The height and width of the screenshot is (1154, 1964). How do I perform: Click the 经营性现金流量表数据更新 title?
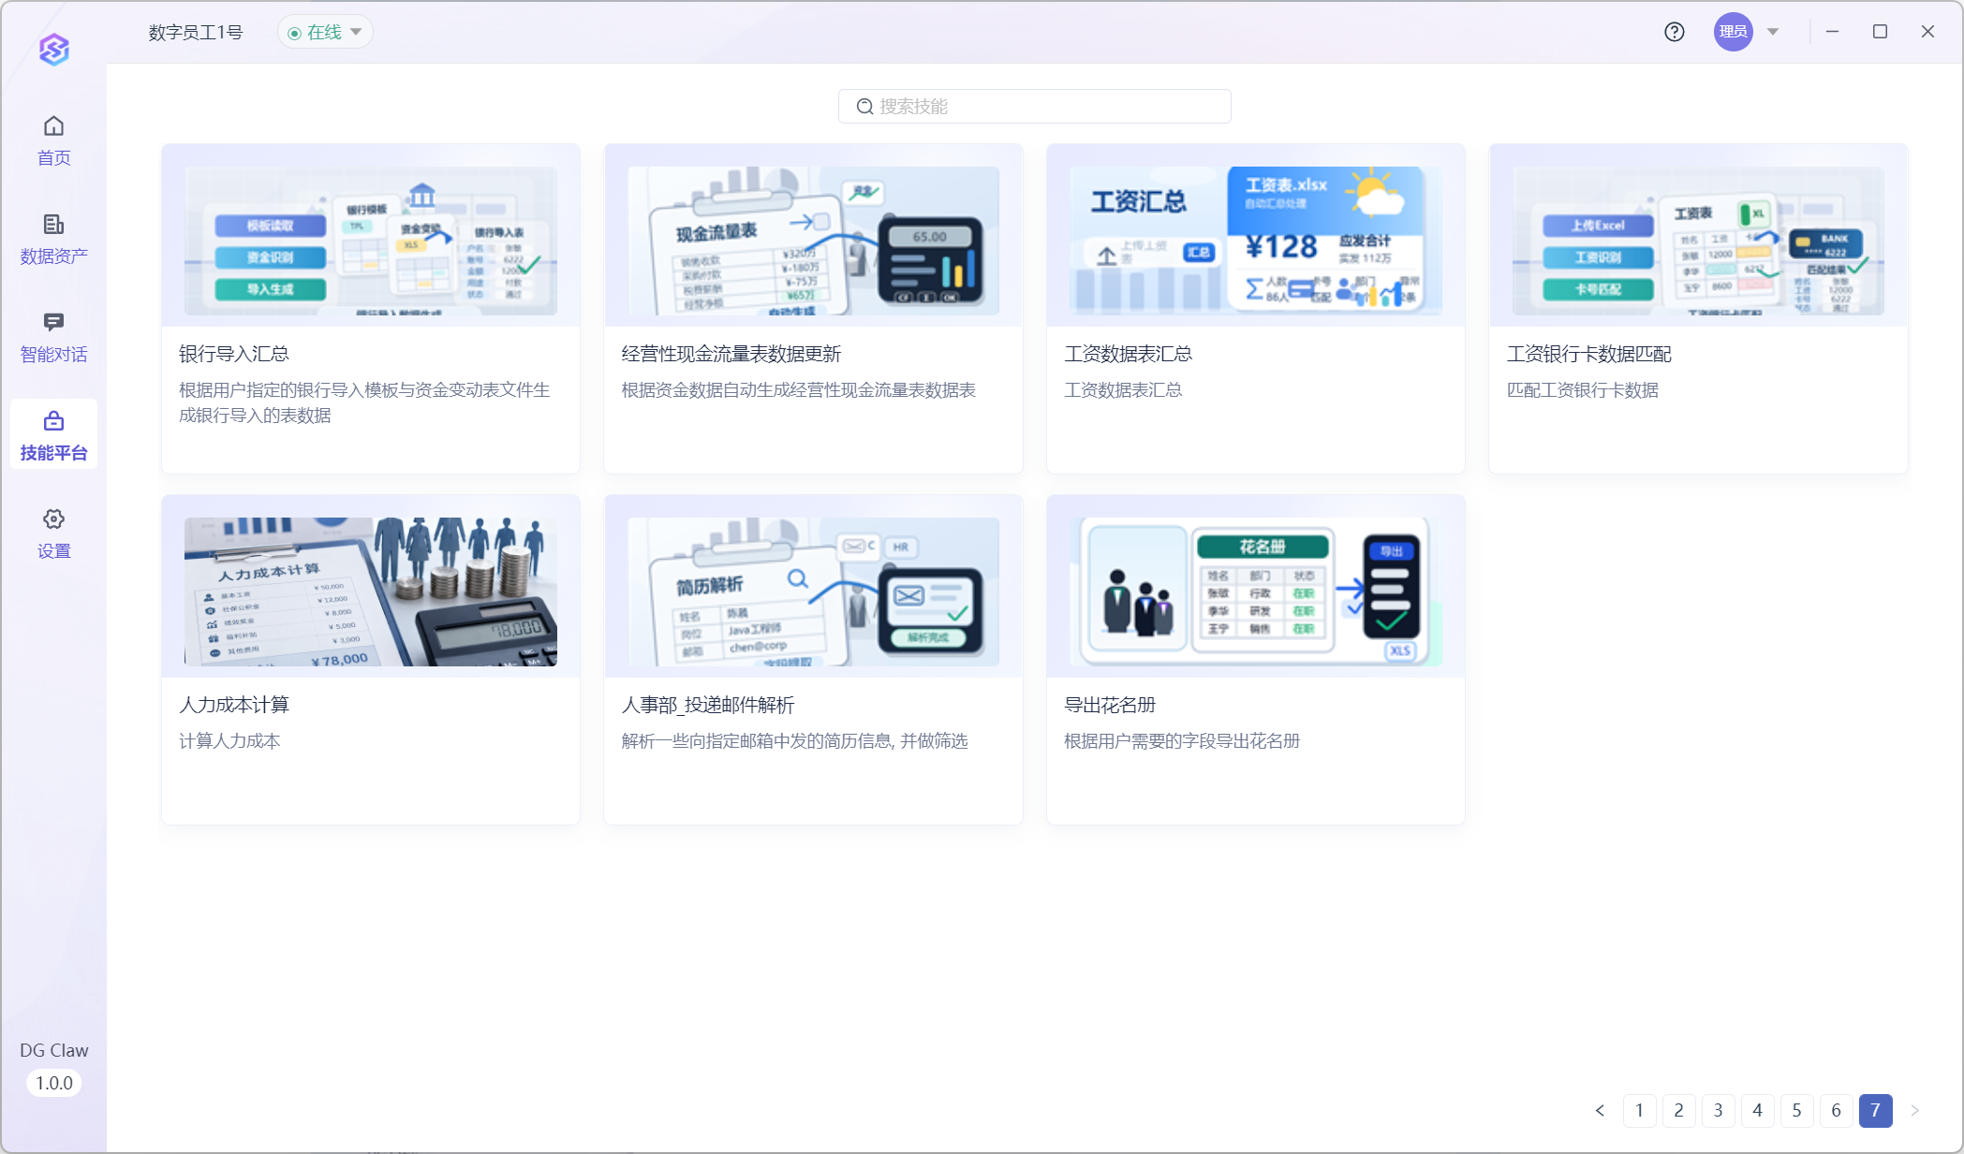731,354
